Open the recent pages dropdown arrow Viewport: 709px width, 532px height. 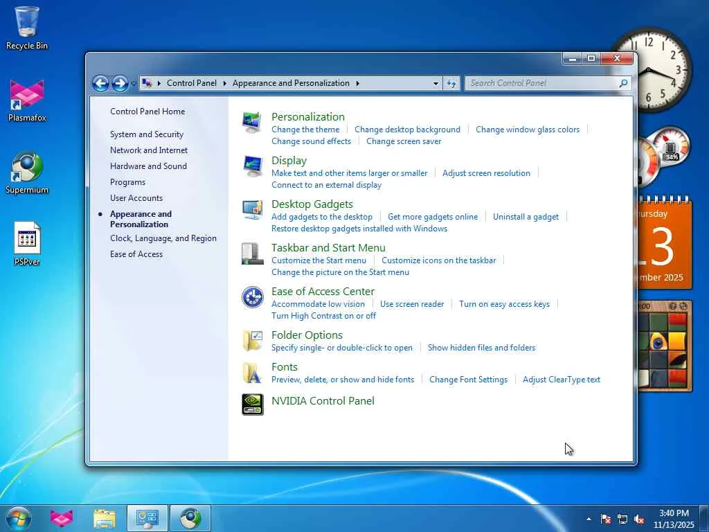click(x=134, y=84)
